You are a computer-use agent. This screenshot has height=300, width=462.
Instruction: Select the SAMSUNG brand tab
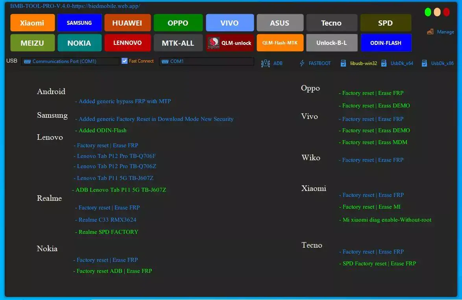(x=79, y=23)
